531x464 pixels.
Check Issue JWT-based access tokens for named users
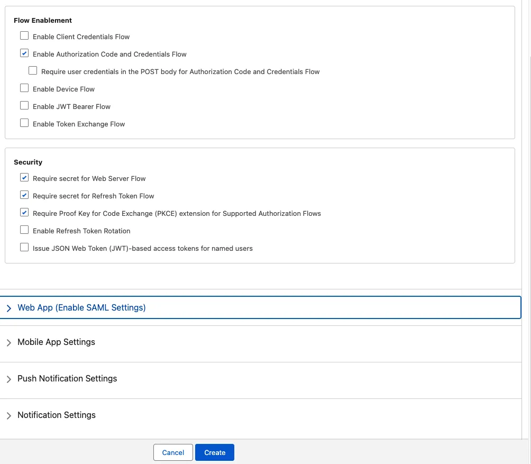[x=24, y=247]
